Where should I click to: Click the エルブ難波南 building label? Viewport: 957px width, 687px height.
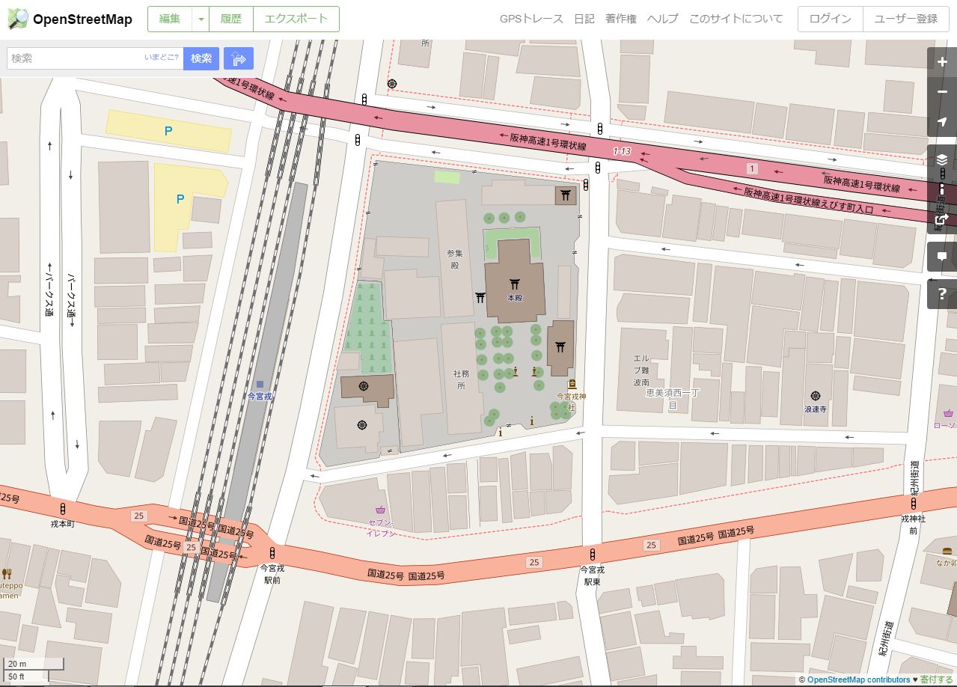point(641,370)
